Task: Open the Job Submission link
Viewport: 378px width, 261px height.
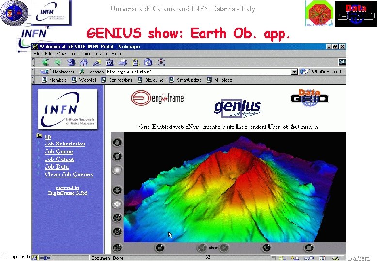Action: click(65, 144)
